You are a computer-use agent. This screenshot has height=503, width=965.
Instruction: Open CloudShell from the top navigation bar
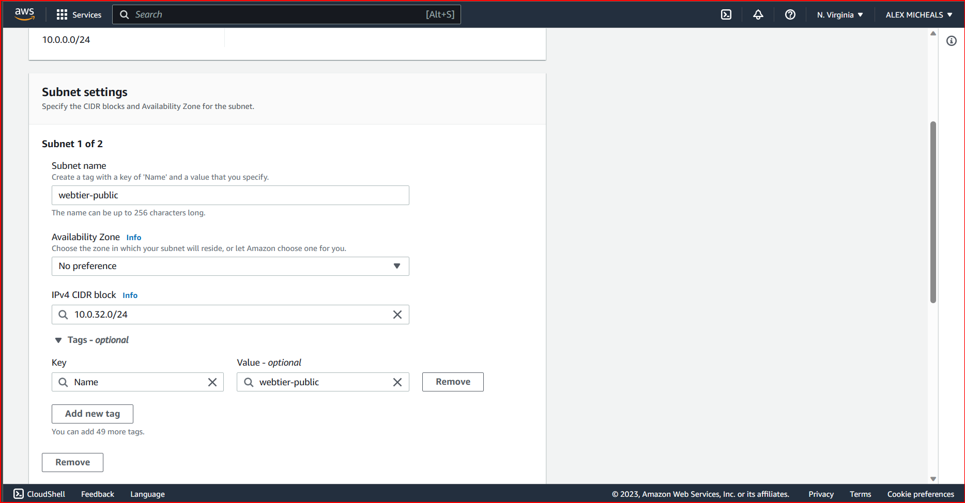[726, 14]
